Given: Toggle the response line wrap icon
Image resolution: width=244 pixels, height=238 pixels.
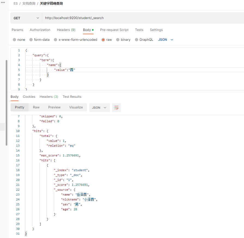Looking at the screenshot, I should [x=116, y=108].
